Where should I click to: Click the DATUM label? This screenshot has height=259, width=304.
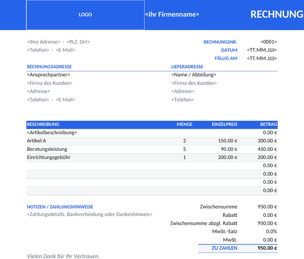point(229,50)
